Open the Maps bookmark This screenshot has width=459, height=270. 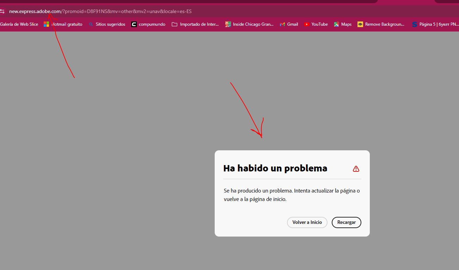tap(342, 24)
